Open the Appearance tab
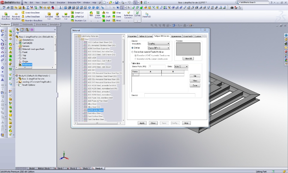 point(176,36)
